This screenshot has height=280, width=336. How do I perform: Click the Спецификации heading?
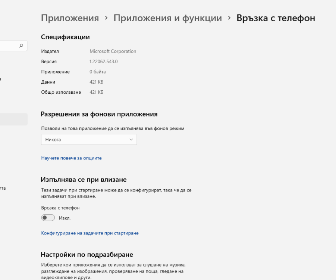(x=65, y=37)
